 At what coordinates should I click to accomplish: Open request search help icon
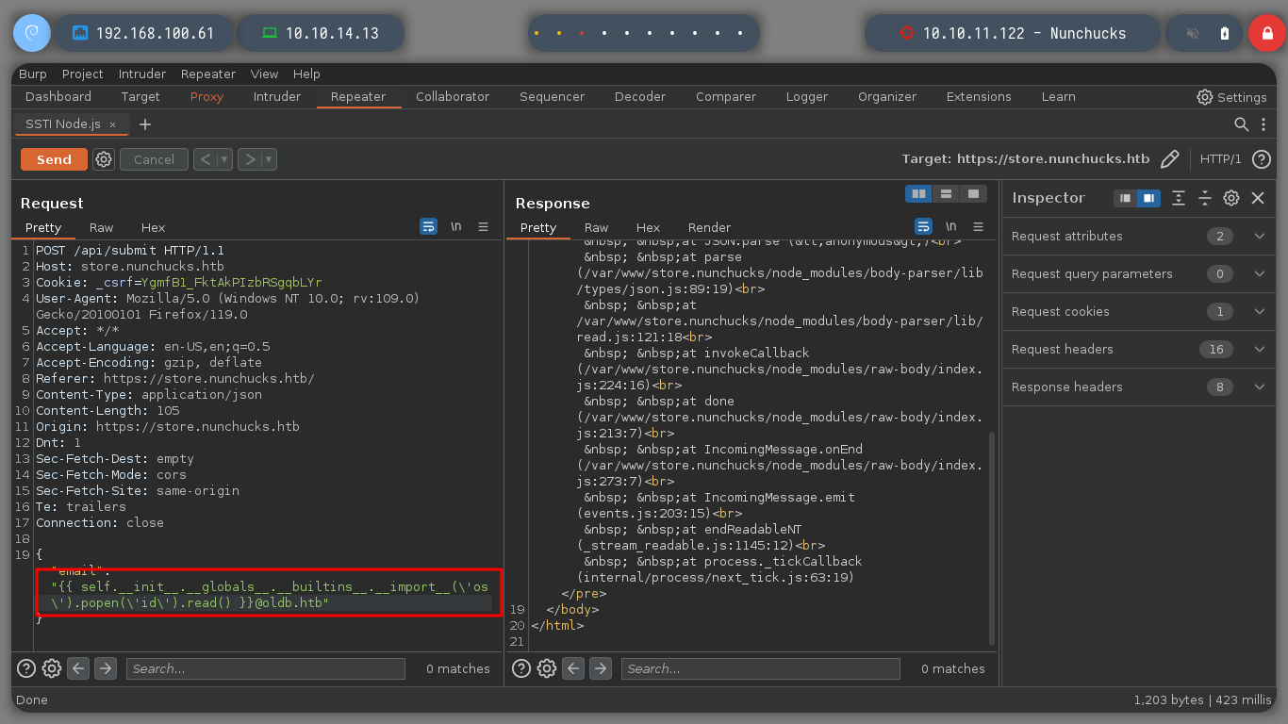tap(26, 668)
